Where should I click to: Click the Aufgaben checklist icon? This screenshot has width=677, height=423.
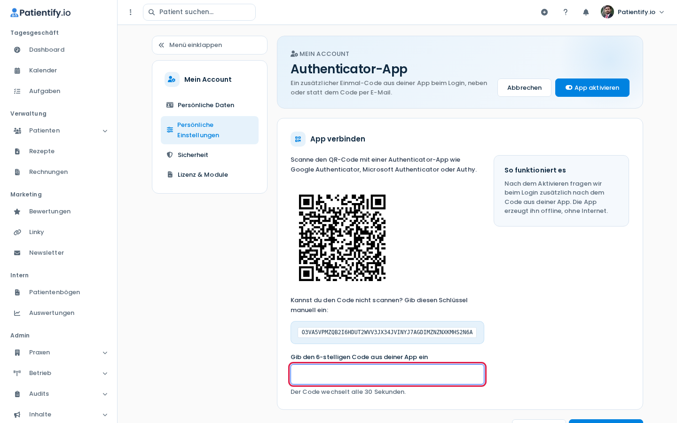[17, 91]
